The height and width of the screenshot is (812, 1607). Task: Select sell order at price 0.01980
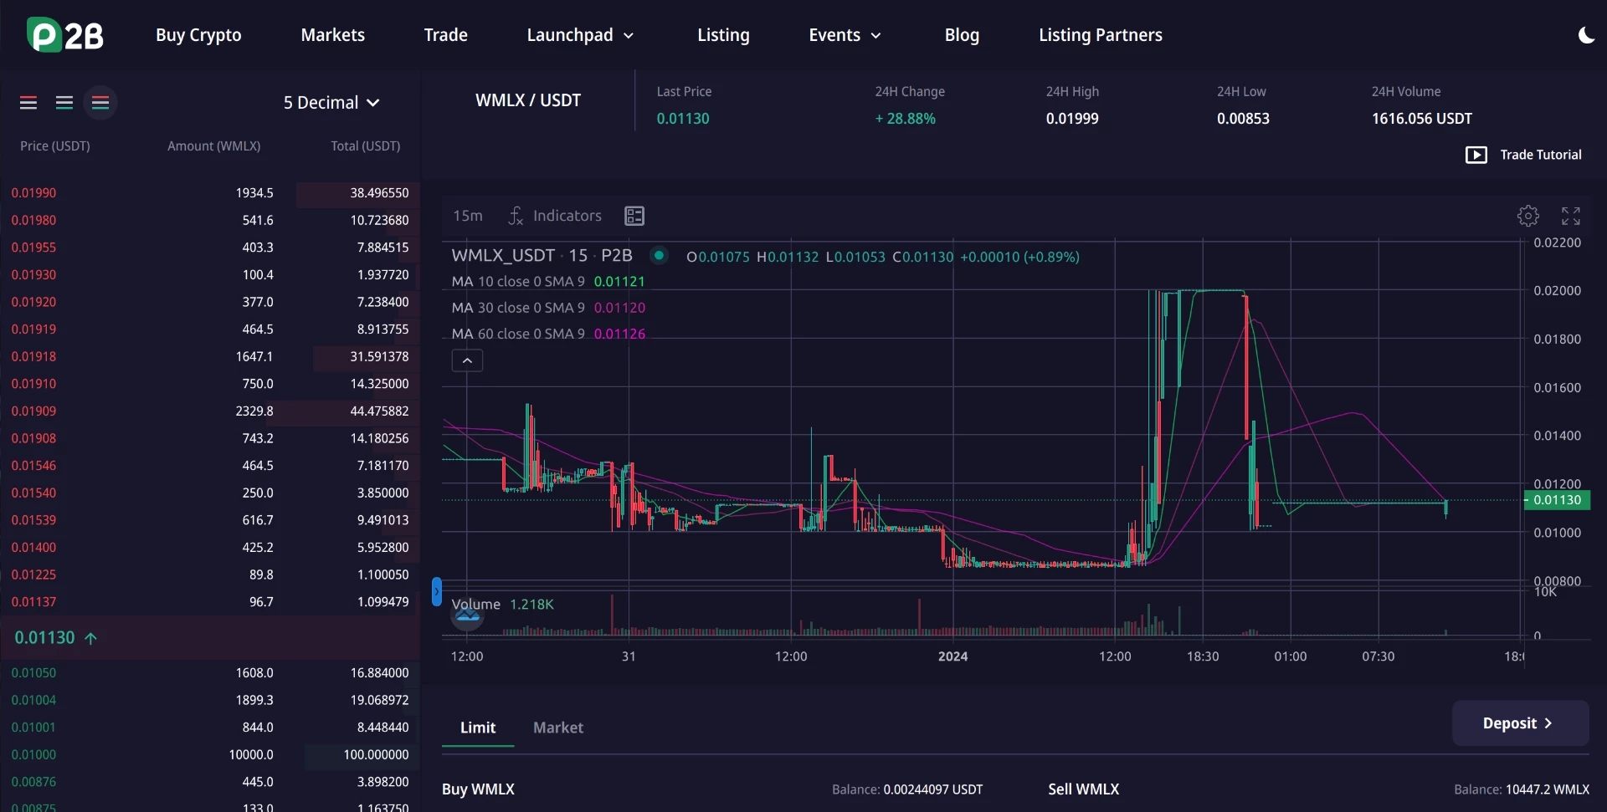coord(210,221)
